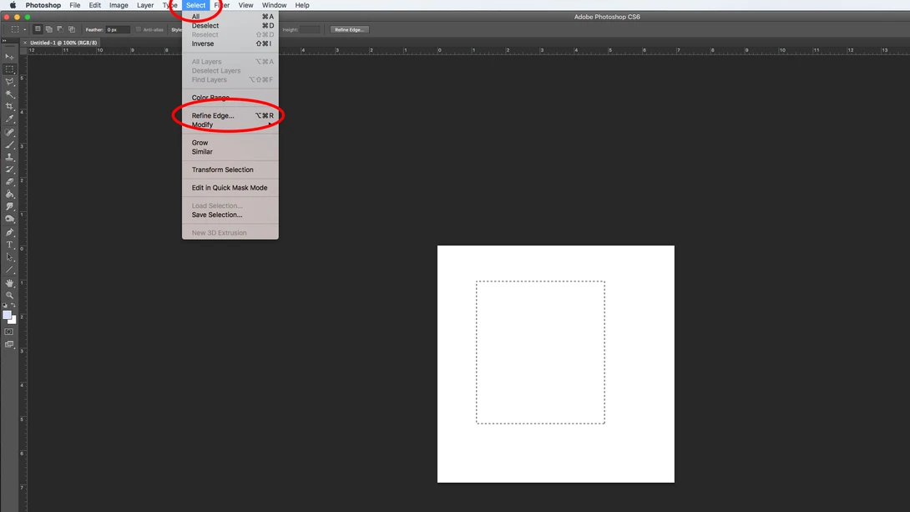Viewport: 910px width, 512px height.
Task: Open the Help menu
Action: click(301, 5)
